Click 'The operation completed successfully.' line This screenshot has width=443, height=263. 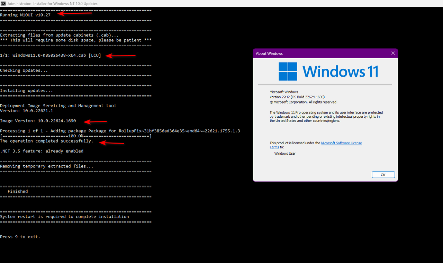click(47, 141)
